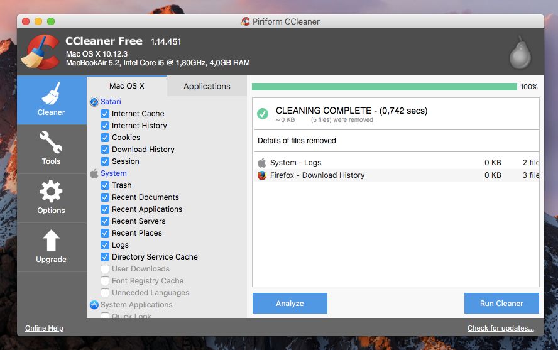This screenshot has height=350, width=558.
Task: Uncheck Trash checkbox
Action: pos(104,185)
